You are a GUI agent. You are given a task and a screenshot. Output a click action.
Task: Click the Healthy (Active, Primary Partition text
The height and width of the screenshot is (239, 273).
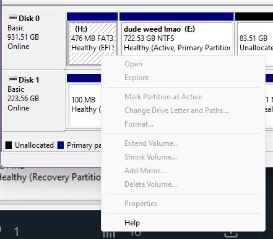coord(177,48)
